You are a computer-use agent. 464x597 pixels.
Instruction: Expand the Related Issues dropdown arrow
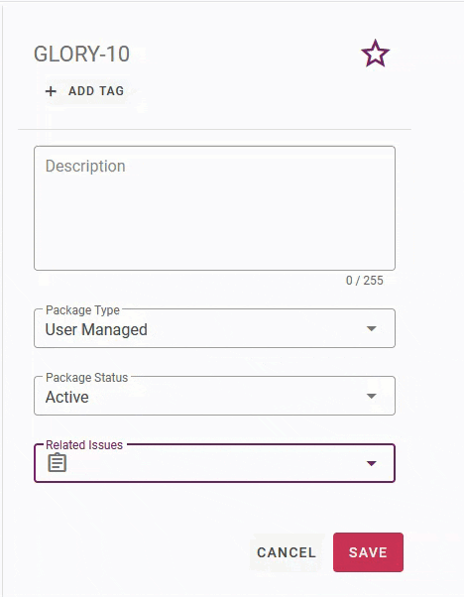pyautogui.click(x=371, y=463)
